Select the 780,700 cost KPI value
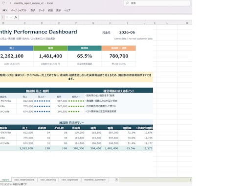 coord(119,56)
